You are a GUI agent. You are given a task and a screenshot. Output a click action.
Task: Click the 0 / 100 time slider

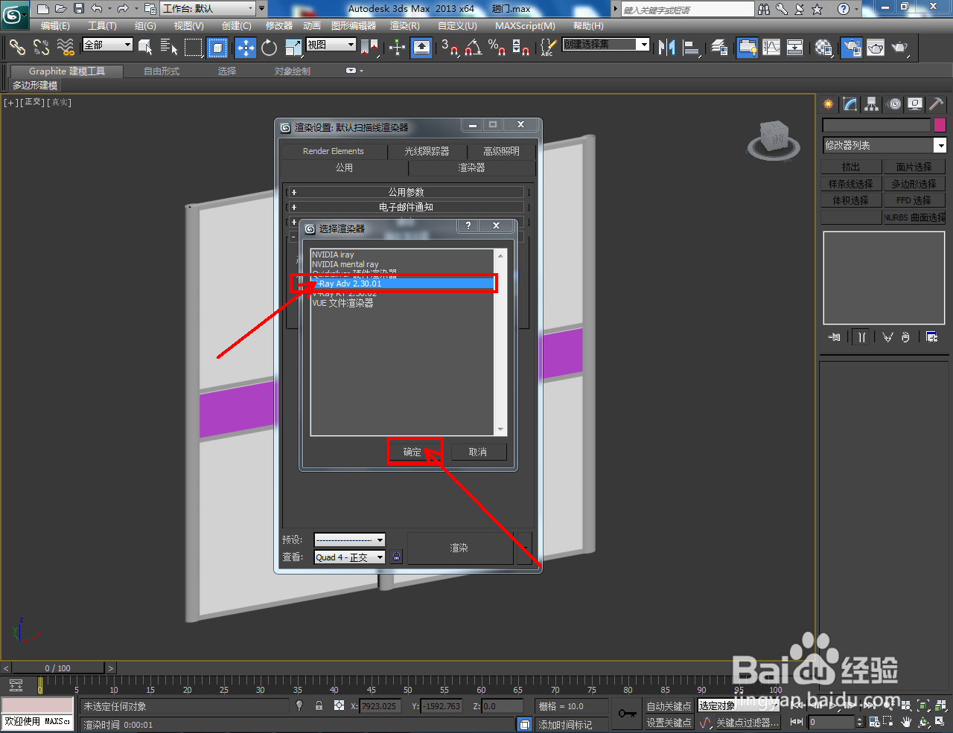pos(57,668)
